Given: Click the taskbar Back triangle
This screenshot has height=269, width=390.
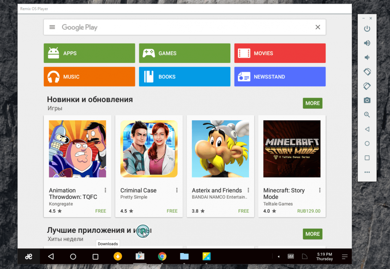Looking at the screenshot, I should [x=51, y=256].
